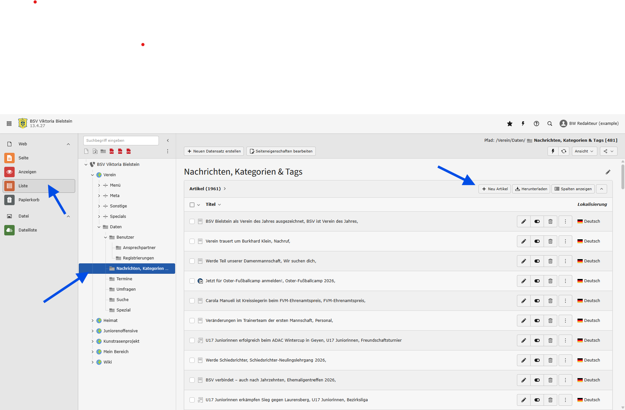Click the Neu Artikel button

(x=494, y=189)
